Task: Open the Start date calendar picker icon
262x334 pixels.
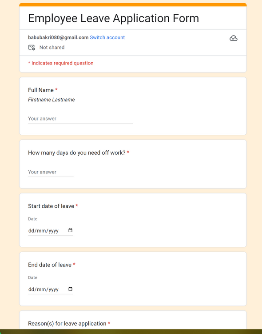Action: 71,230
